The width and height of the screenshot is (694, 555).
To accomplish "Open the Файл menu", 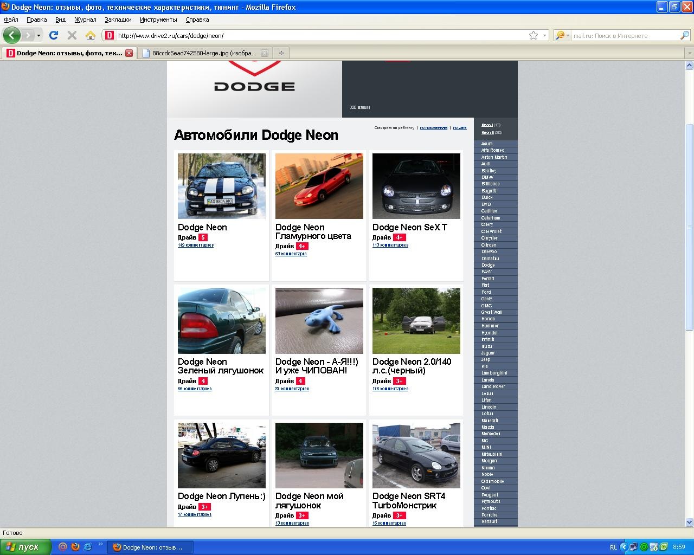I will [11, 20].
